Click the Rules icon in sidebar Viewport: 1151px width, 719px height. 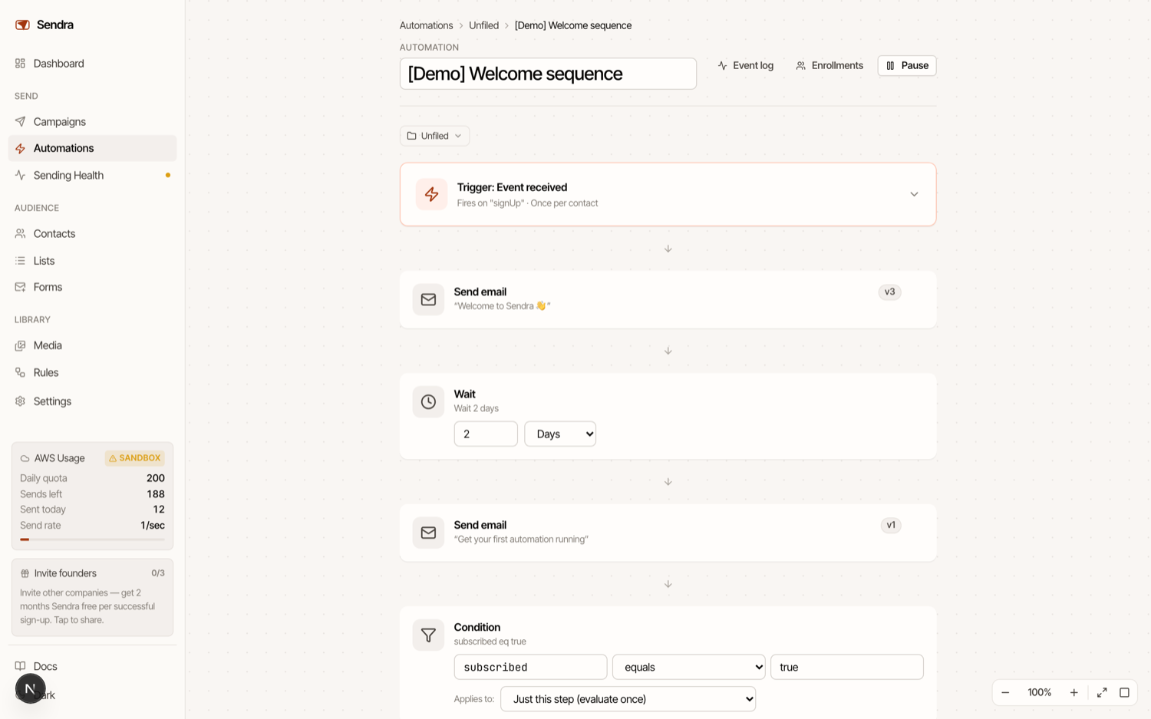pyautogui.click(x=21, y=372)
